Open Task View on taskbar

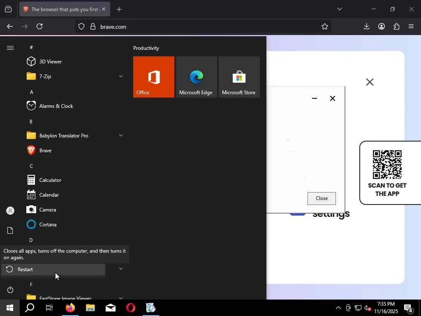pyautogui.click(x=49, y=308)
